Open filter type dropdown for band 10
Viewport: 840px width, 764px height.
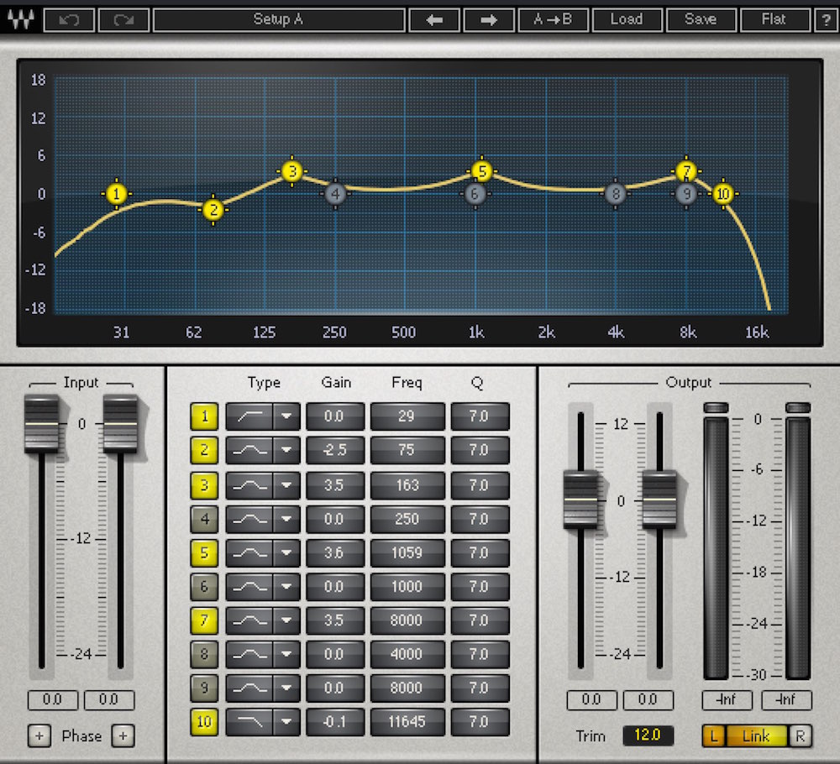286,722
